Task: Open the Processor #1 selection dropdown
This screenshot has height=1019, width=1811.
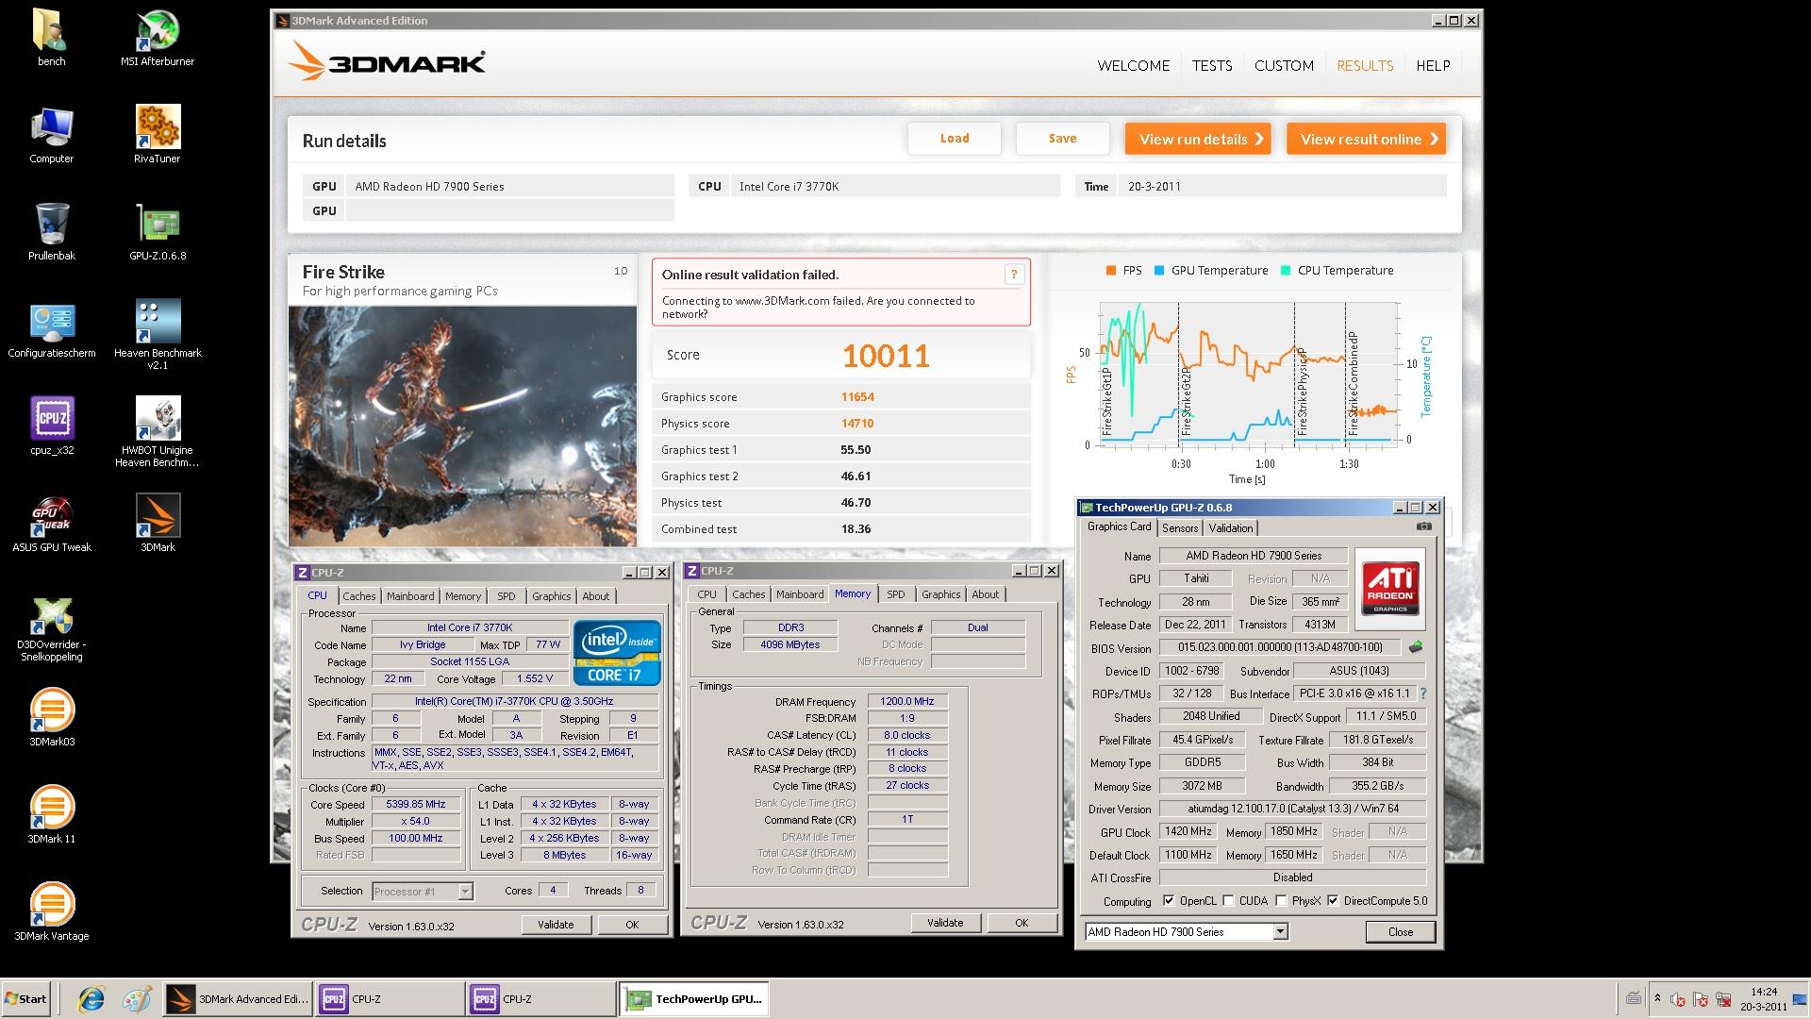Action: [x=465, y=891]
